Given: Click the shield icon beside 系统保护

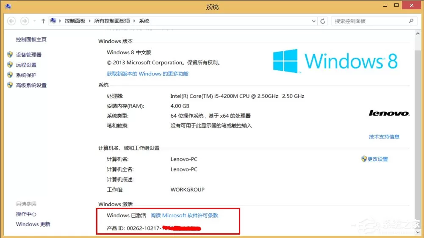Looking at the screenshot, I should coord(10,75).
